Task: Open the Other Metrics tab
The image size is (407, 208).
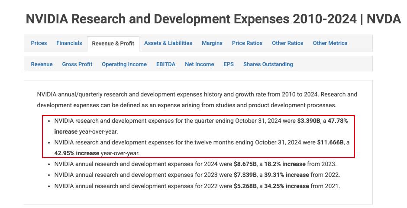Action: coord(330,43)
